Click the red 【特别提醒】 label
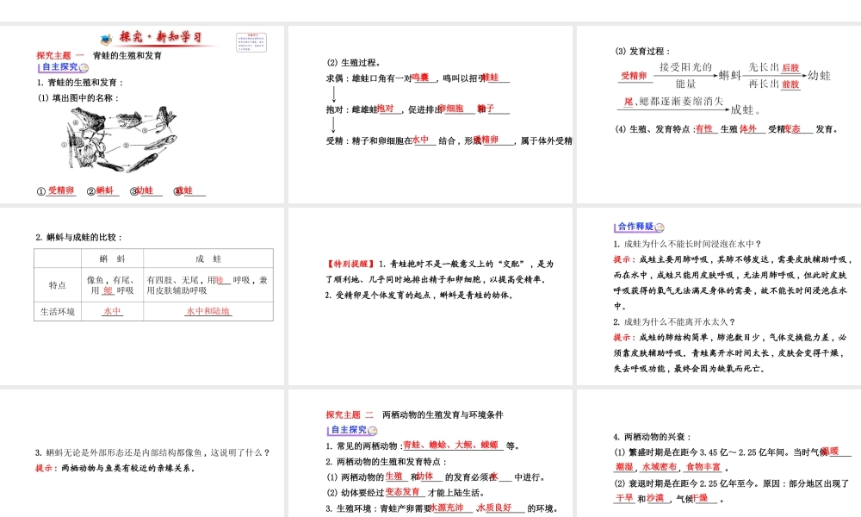The height and width of the screenshot is (517, 861). [350, 265]
